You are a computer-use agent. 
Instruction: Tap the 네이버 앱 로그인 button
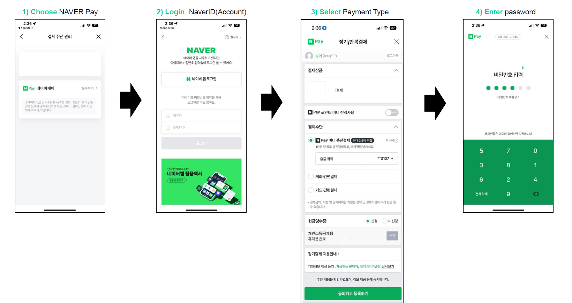pos(201,79)
